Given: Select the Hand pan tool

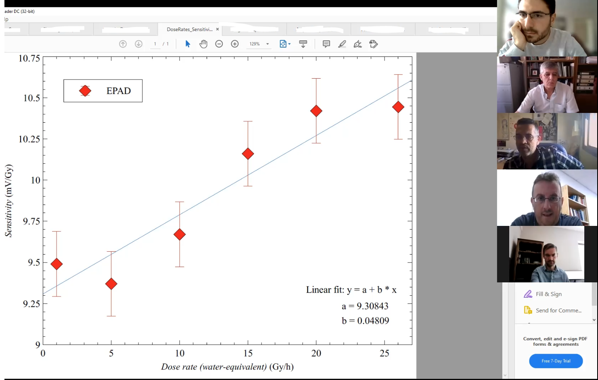Looking at the screenshot, I should coord(203,44).
